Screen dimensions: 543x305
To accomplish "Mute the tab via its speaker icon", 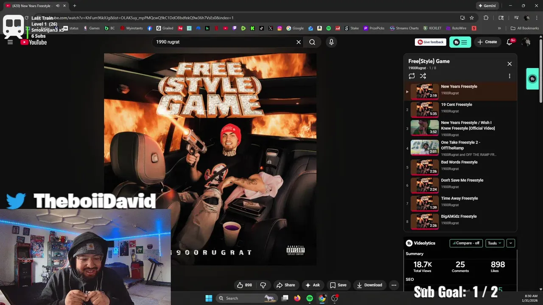I will (58, 6).
